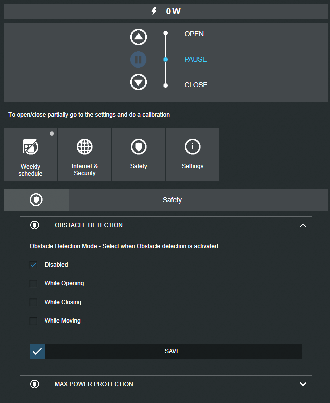Select the OPEN position point on slider

[x=165, y=34]
